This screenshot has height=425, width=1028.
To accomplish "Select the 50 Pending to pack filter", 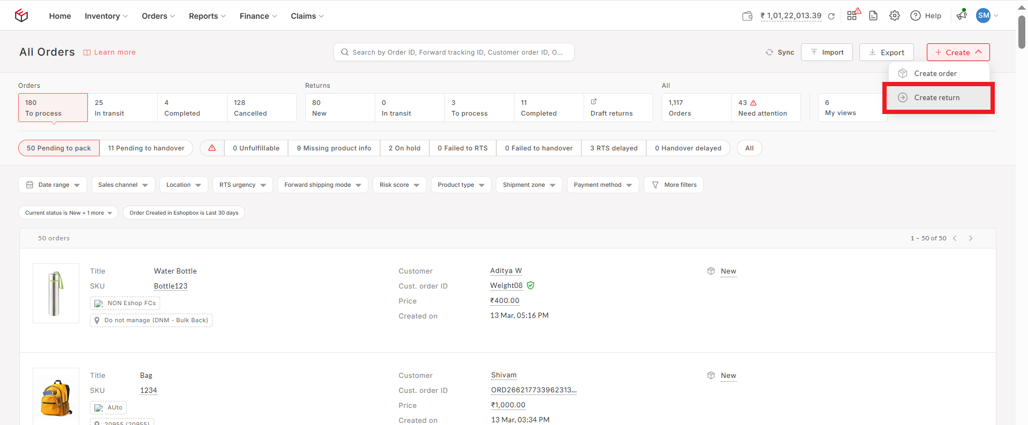I will click(x=59, y=148).
